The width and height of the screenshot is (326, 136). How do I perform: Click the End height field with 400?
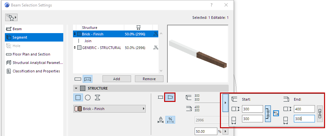click(304, 109)
